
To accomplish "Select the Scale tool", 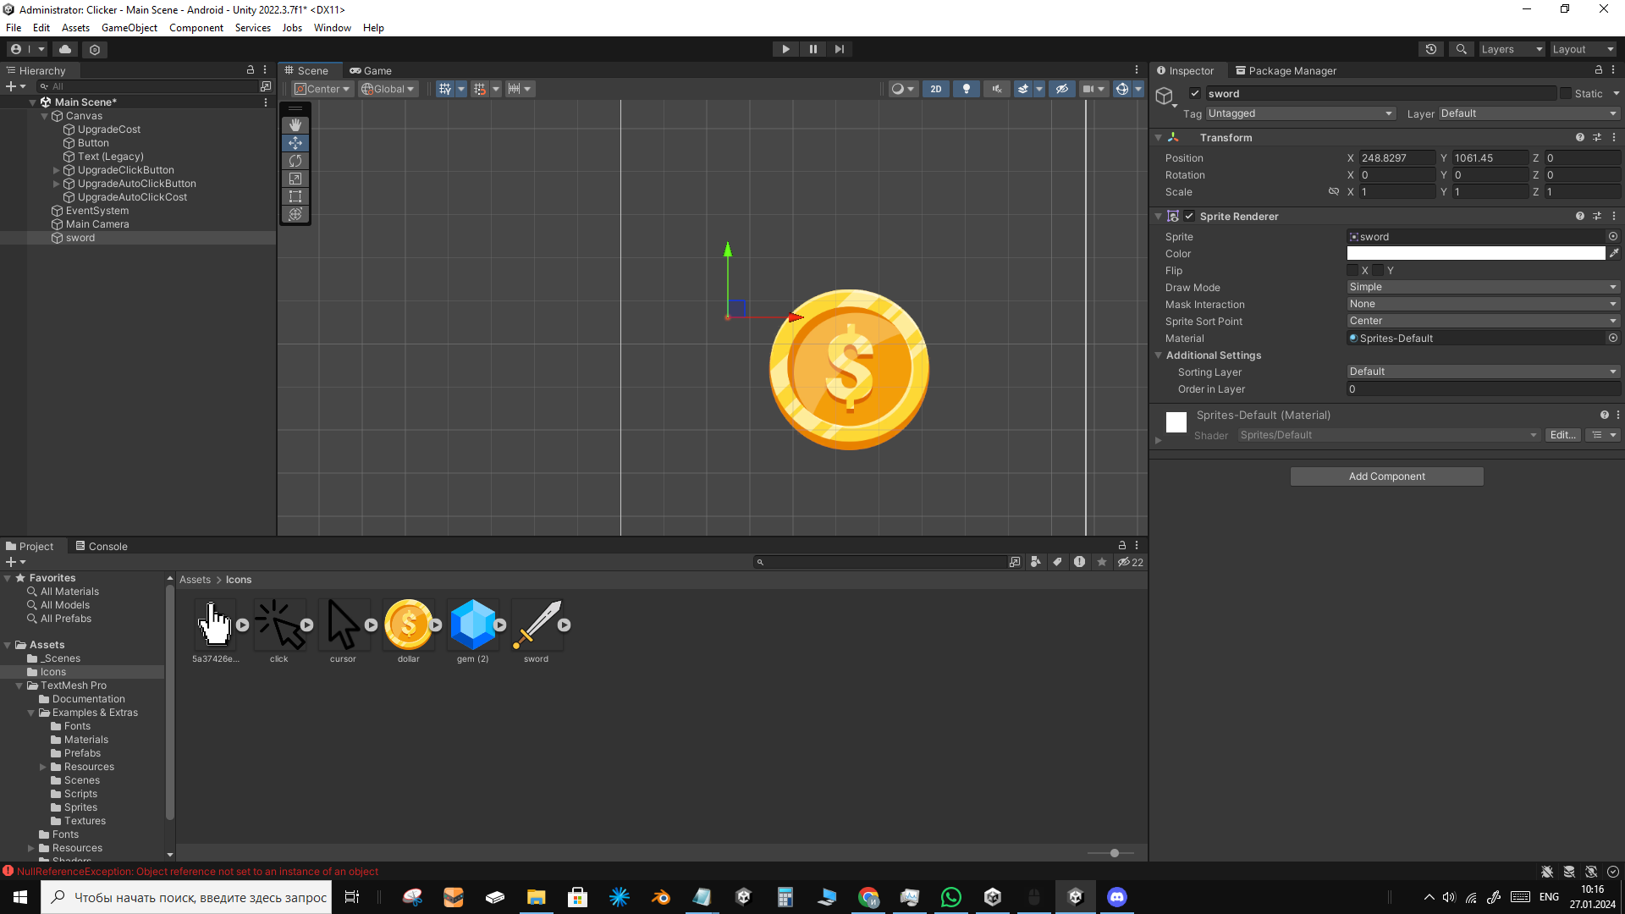I will pyautogui.click(x=295, y=179).
